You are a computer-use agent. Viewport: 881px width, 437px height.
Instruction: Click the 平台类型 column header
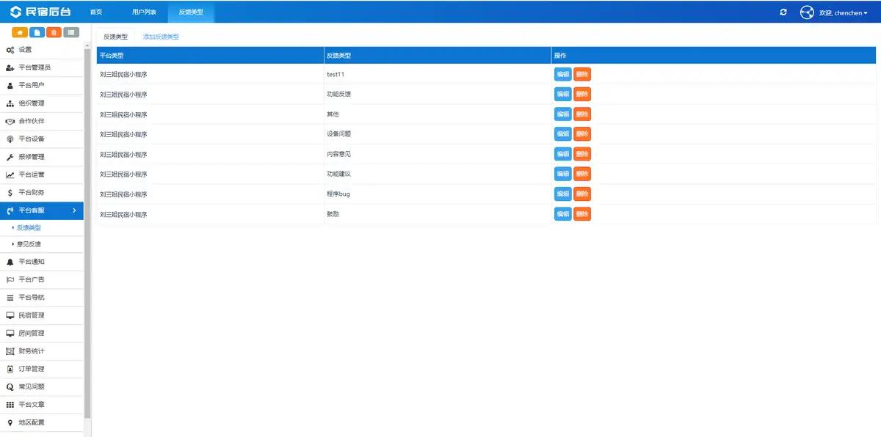(210, 56)
